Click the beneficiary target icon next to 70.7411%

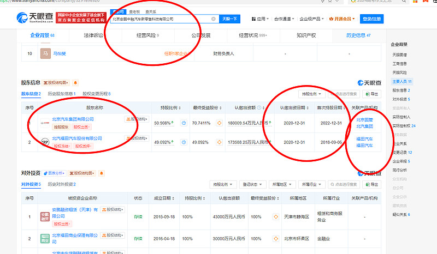click(220, 123)
